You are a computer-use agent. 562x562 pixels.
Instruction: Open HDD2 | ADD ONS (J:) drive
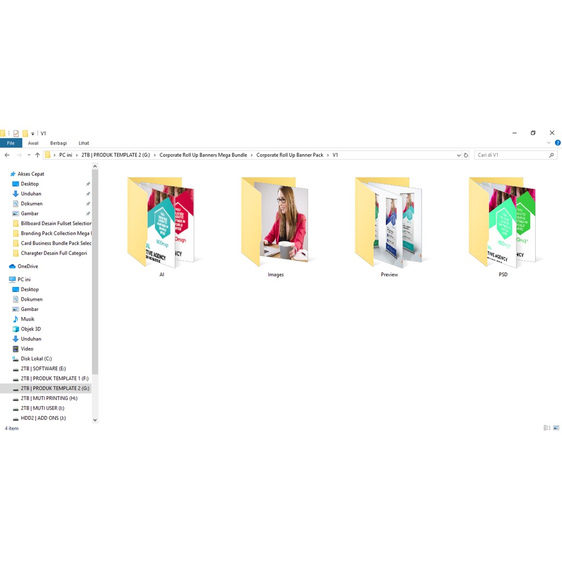point(43,418)
